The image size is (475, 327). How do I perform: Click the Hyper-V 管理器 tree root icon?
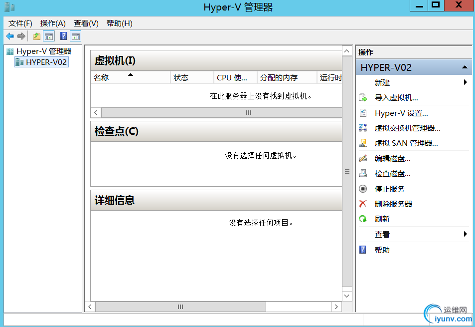click(10, 51)
